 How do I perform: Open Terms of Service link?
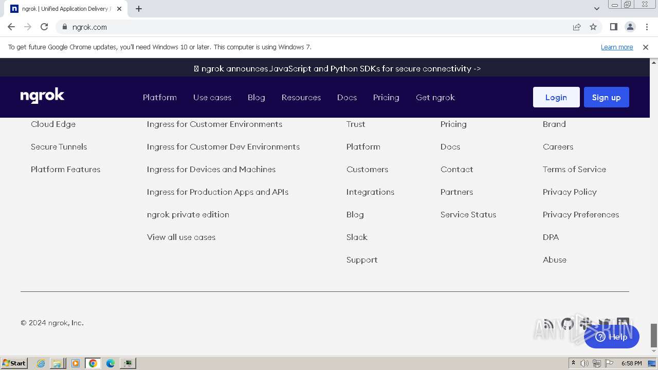click(x=574, y=169)
